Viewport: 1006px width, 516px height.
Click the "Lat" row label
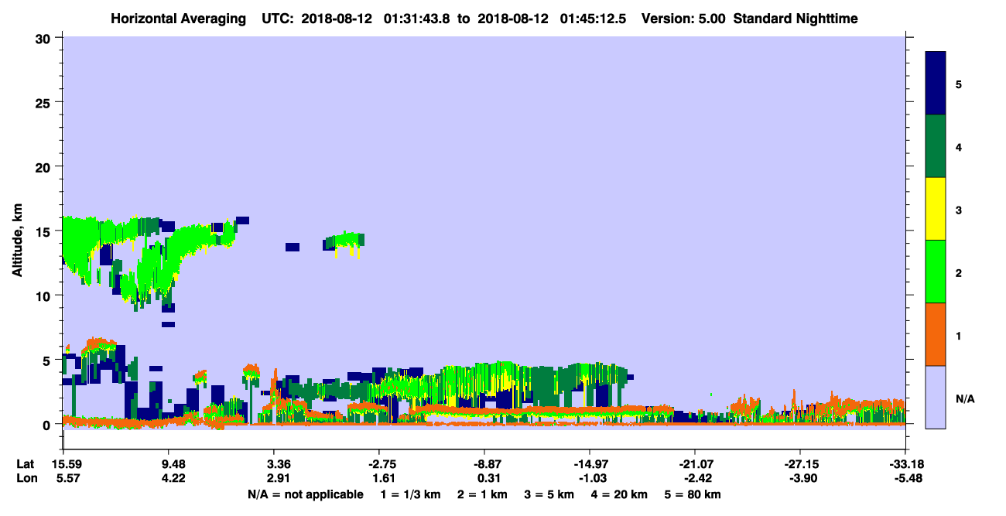coord(26,464)
